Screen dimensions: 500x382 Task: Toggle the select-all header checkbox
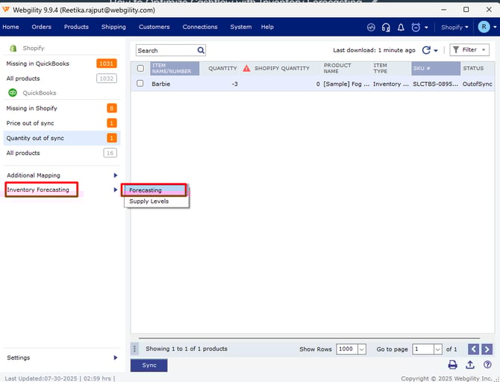[x=140, y=68]
